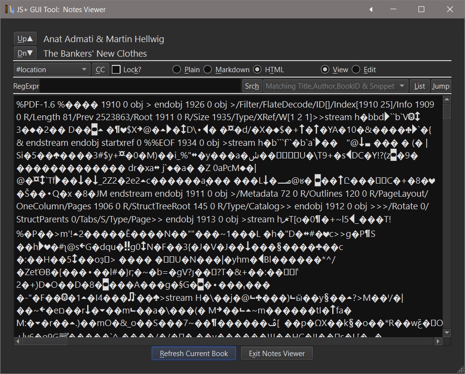Click the JS+ books app icon

(x=10, y=10)
